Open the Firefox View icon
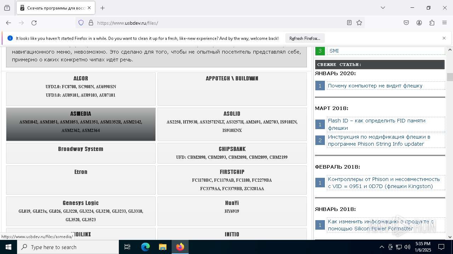The width and height of the screenshot is (453, 254). click(x=7, y=8)
